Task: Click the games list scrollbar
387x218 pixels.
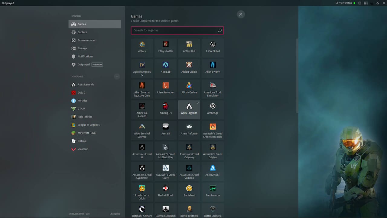Action: click(x=297, y=76)
